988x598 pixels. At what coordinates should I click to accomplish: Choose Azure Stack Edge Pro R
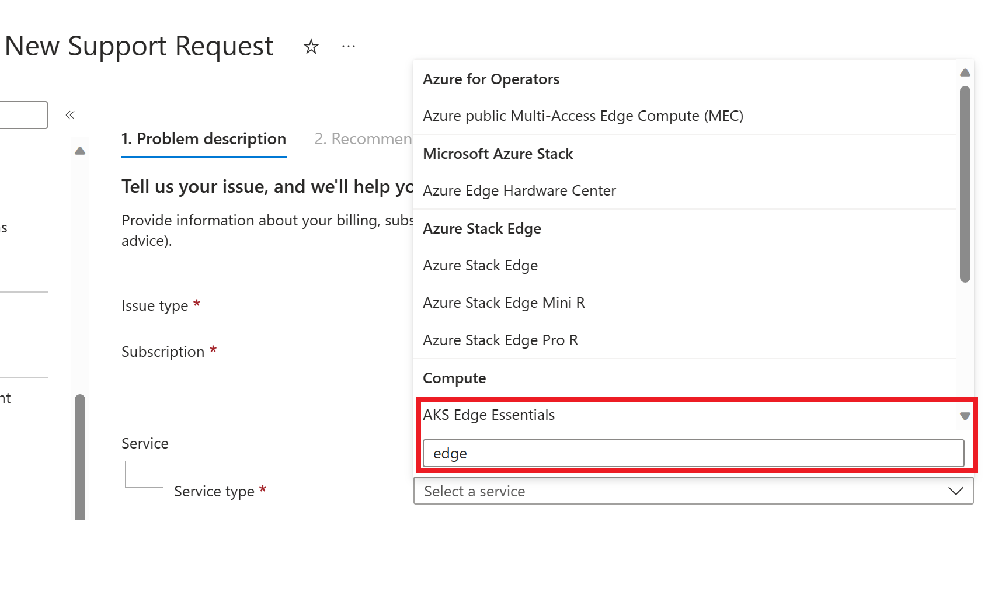click(x=500, y=340)
